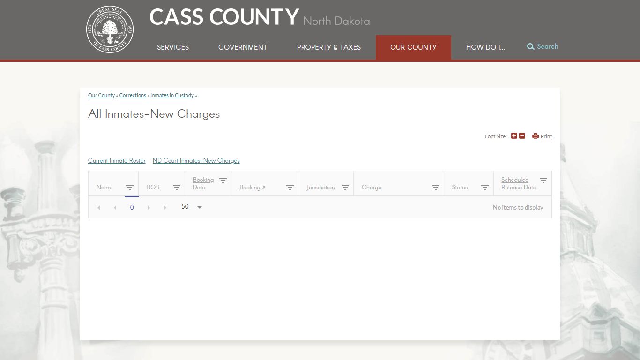Image resolution: width=640 pixels, height=360 pixels.
Task: Sort table by DOB column header
Action: click(153, 187)
